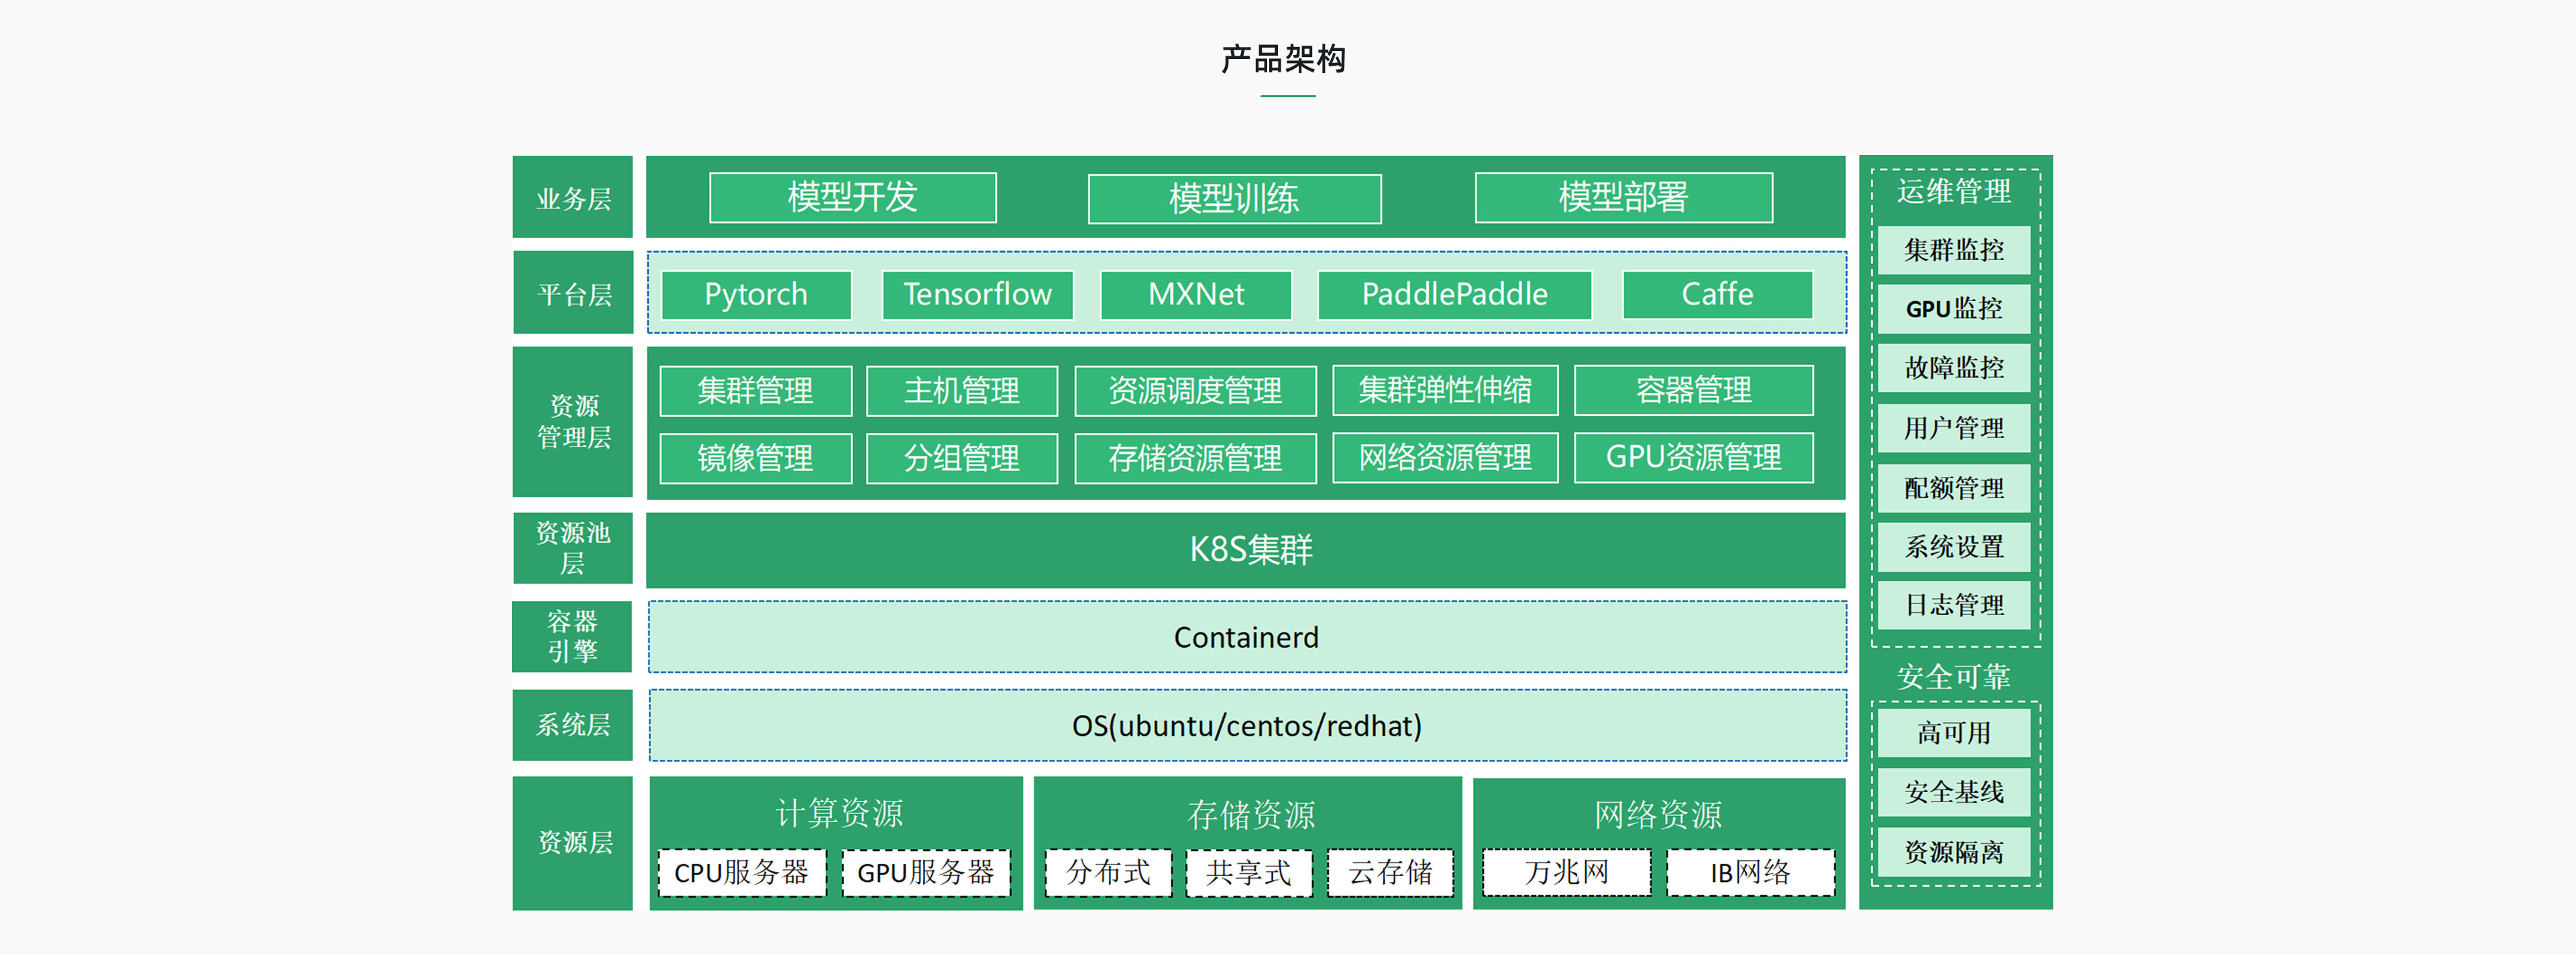
Task: Click the 配额管理 item
Action: [1954, 487]
